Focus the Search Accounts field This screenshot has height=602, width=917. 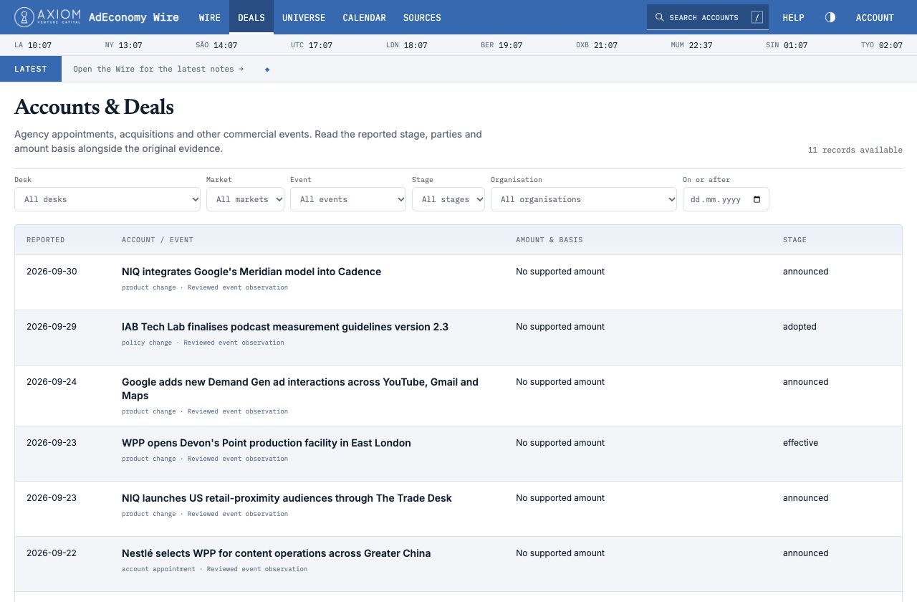(x=708, y=17)
